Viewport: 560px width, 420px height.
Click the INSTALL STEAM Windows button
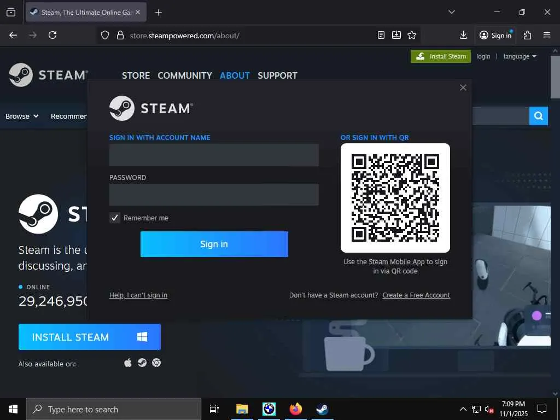89,337
